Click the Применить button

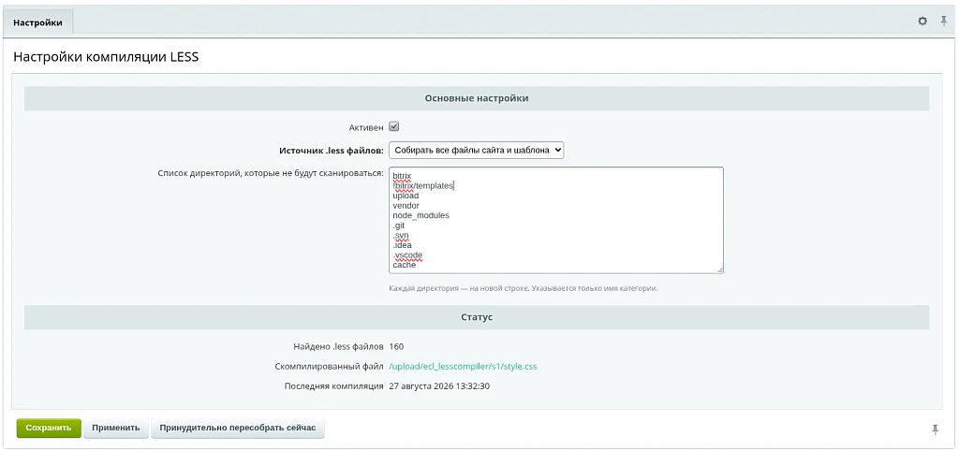[x=116, y=428]
